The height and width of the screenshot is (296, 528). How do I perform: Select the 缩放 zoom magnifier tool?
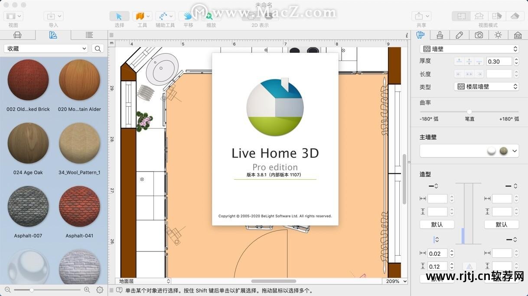click(x=211, y=16)
